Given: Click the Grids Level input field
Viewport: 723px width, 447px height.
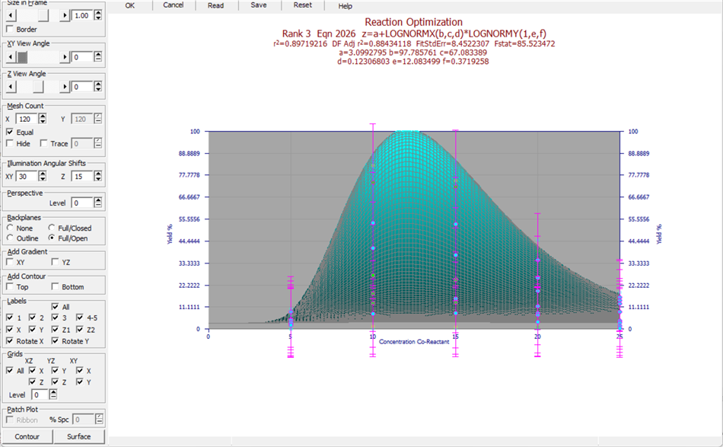Looking at the screenshot, I should [40, 395].
